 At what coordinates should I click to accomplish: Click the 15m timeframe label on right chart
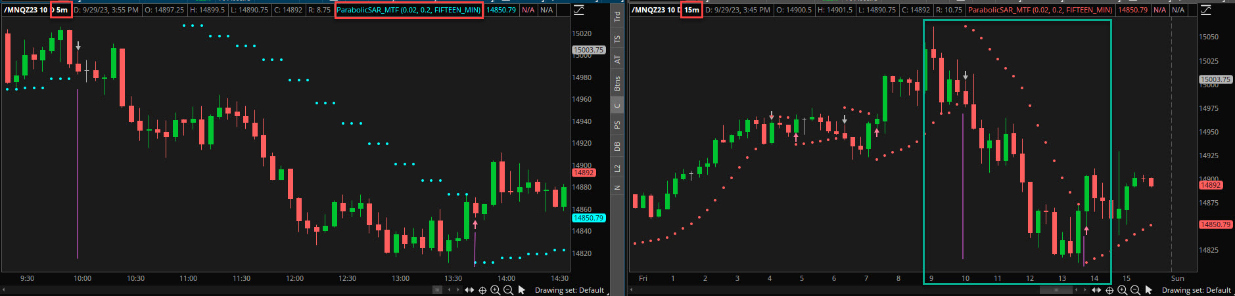point(691,11)
